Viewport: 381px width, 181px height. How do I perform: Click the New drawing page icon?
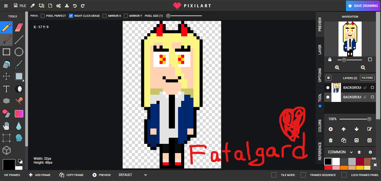[x=50, y=6]
